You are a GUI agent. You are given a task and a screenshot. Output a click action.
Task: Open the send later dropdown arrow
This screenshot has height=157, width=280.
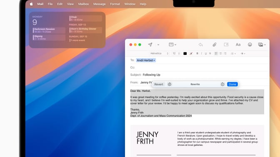pyautogui.click(x=158, y=45)
